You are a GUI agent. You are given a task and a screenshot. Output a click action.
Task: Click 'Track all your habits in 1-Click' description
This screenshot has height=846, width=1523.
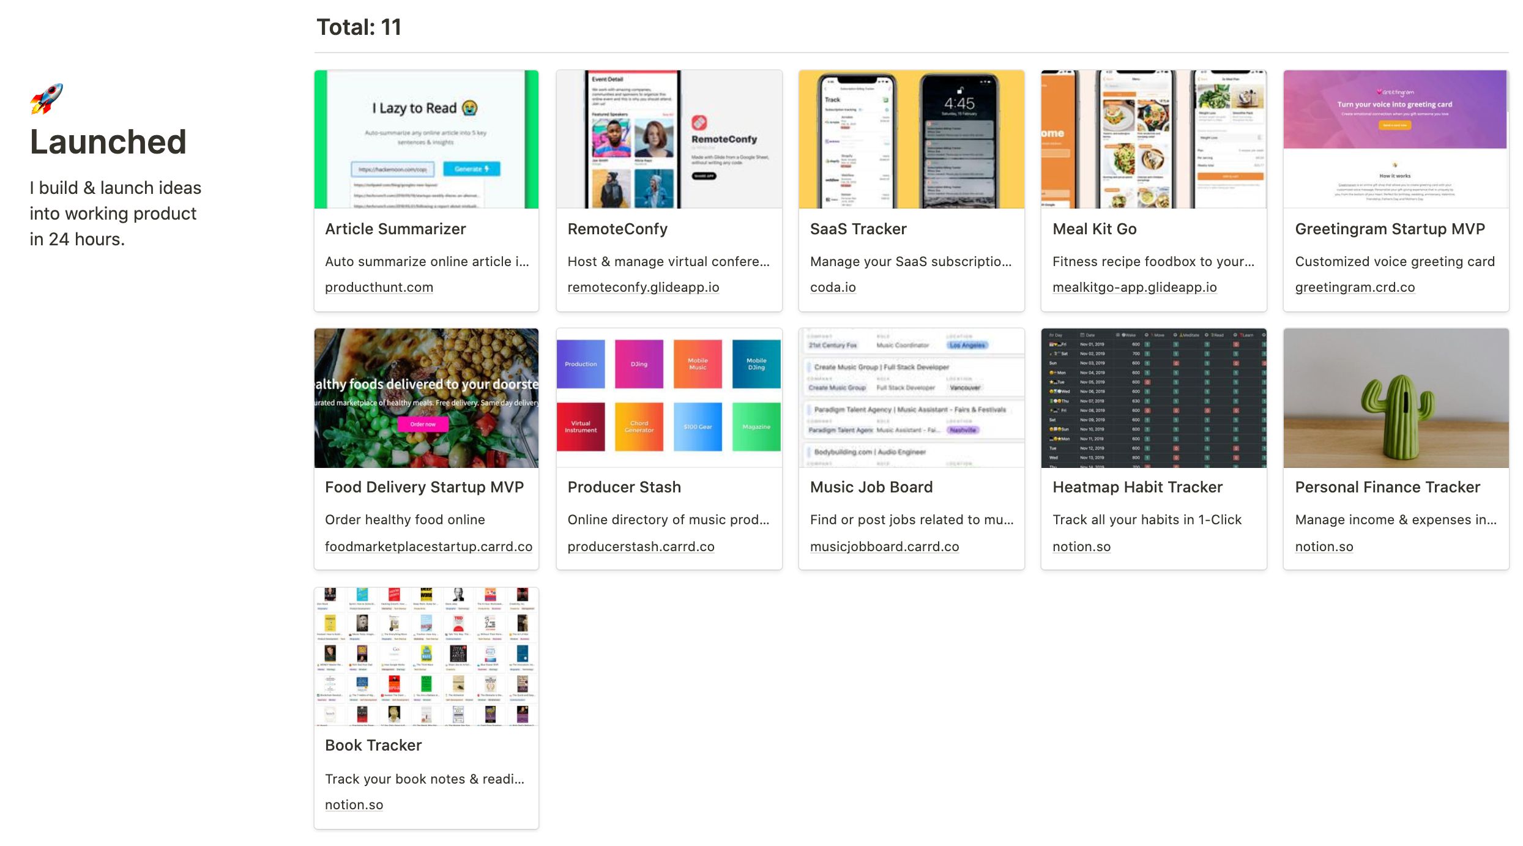pyautogui.click(x=1147, y=519)
